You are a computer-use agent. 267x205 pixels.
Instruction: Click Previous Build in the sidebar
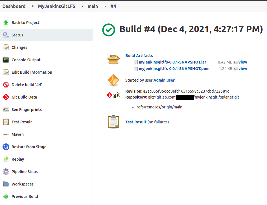tap(25, 196)
